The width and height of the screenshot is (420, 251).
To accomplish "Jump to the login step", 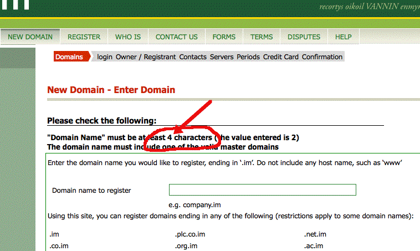I will 105,57.
